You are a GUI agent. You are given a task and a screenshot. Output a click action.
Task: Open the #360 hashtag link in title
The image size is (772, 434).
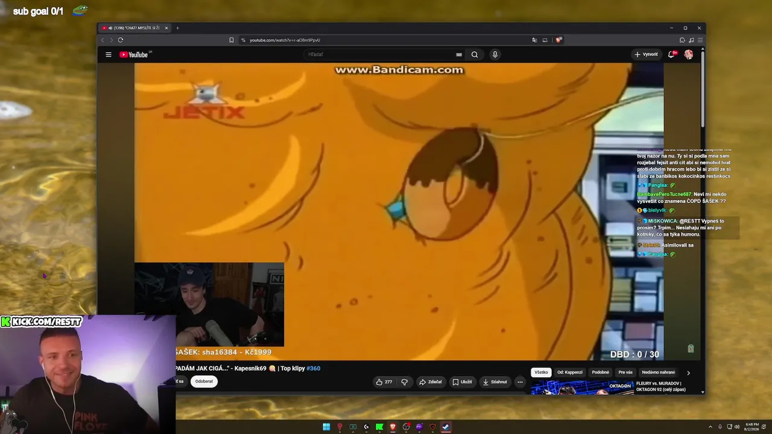[x=314, y=368]
